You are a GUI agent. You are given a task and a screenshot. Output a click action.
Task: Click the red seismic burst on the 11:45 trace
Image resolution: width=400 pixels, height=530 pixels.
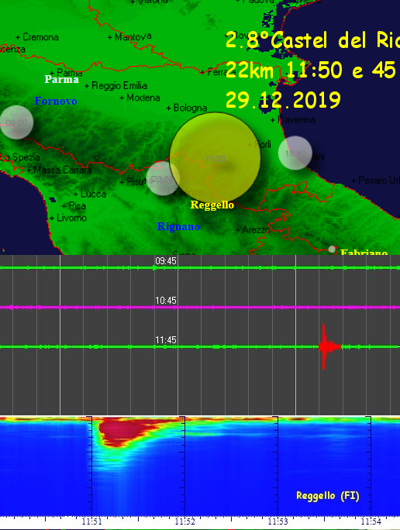pos(329,347)
